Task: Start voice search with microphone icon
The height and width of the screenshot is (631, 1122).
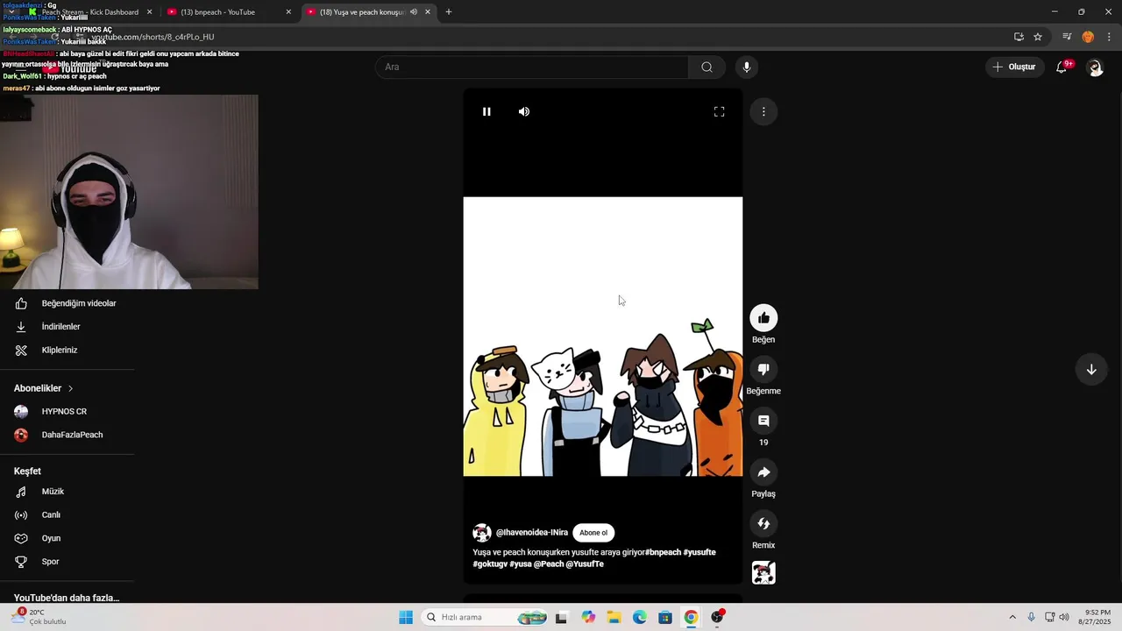Action: coord(747,67)
